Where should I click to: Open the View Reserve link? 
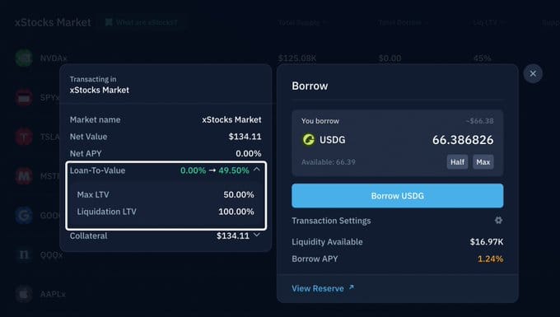pyautogui.click(x=323, y=288)
